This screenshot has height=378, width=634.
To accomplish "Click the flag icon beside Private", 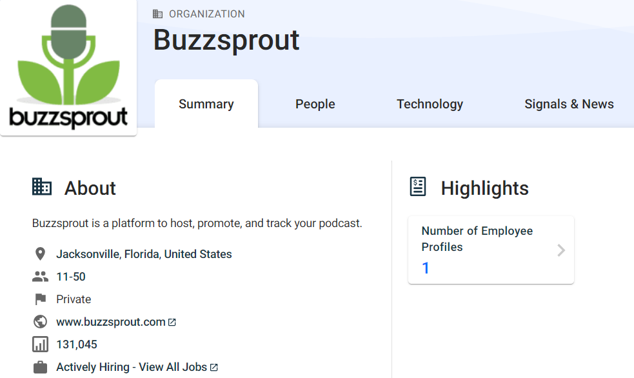I will pos(41,299).
